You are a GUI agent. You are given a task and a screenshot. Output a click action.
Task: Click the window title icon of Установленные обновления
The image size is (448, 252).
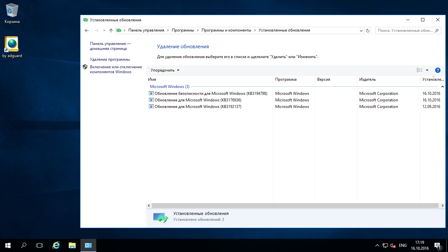tap(86, 20)
